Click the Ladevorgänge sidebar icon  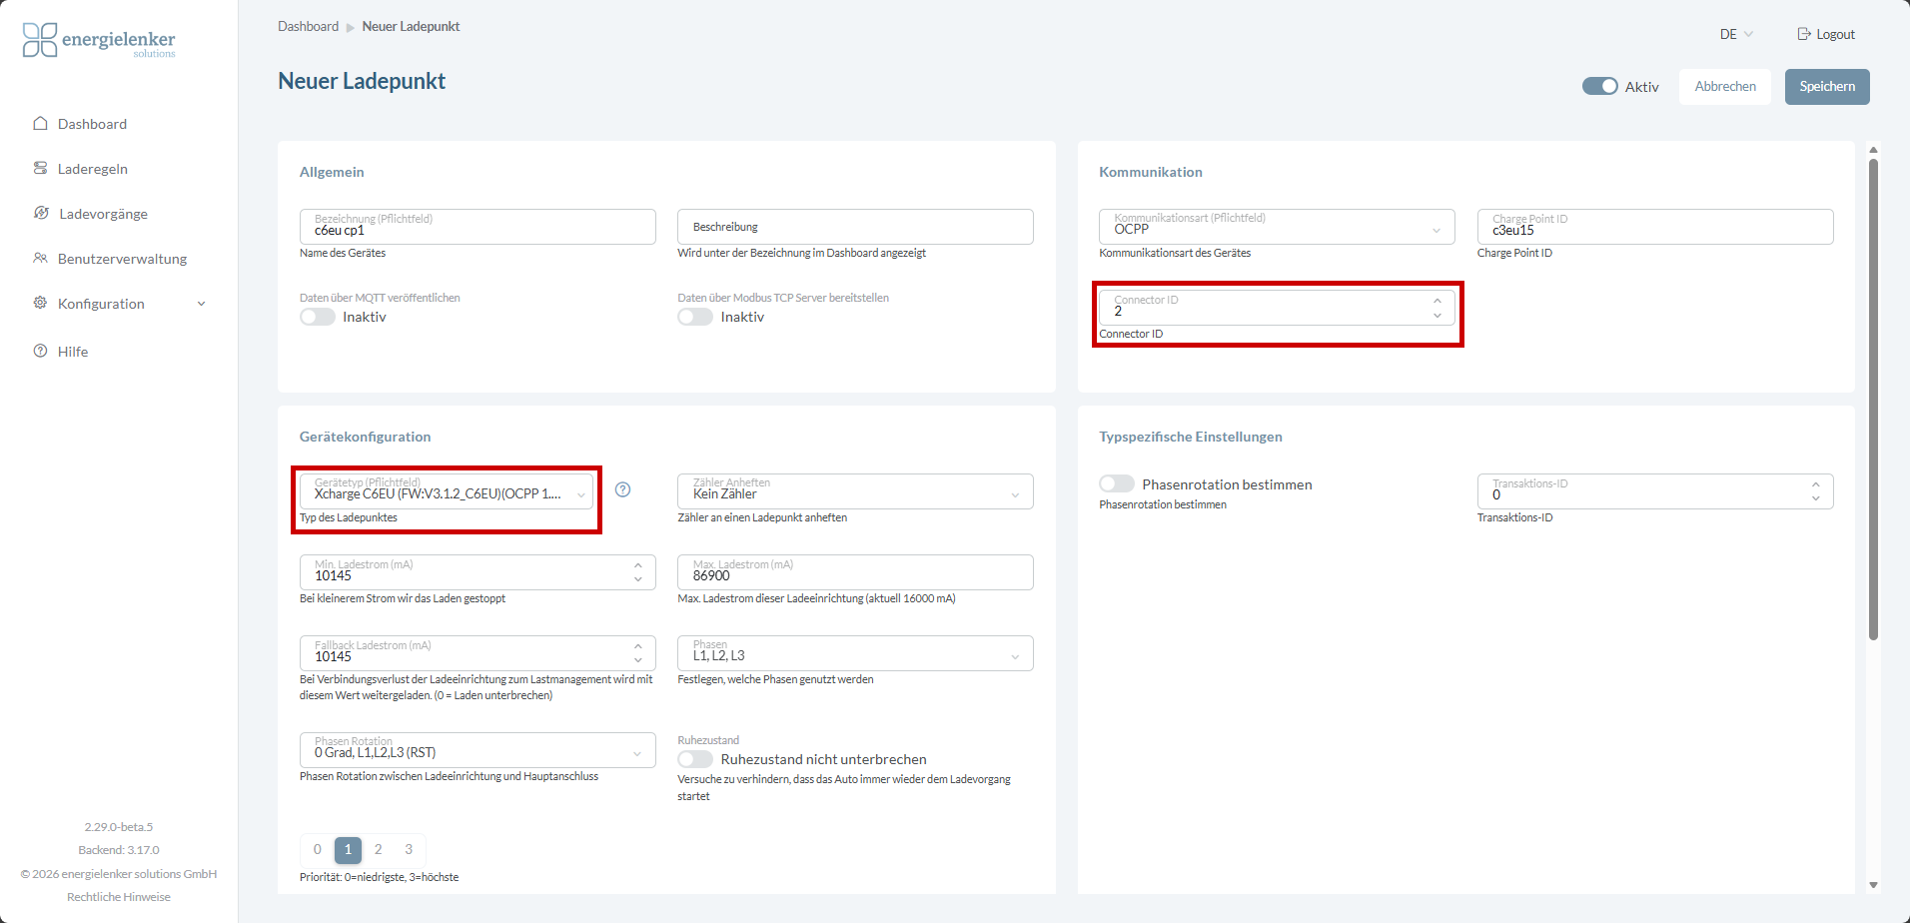pos(41,213)
